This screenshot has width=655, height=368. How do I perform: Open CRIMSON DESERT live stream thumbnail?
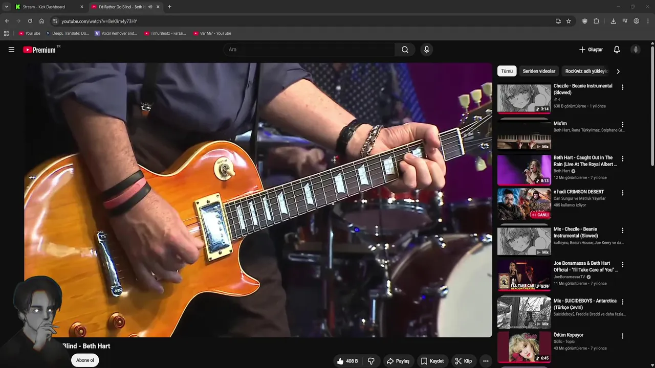coord(524,203)
